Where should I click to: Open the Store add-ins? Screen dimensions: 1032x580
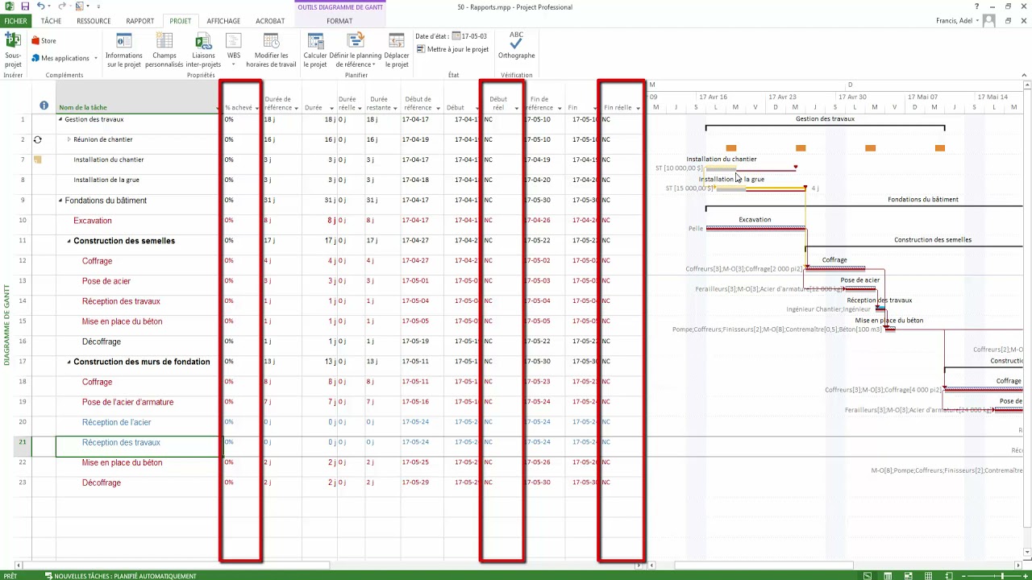pos(44,40)
